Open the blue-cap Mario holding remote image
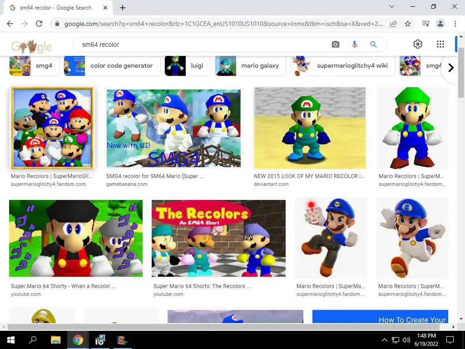Image resolution: width=465 pixels, height=349 pixels. coord(331,238)
